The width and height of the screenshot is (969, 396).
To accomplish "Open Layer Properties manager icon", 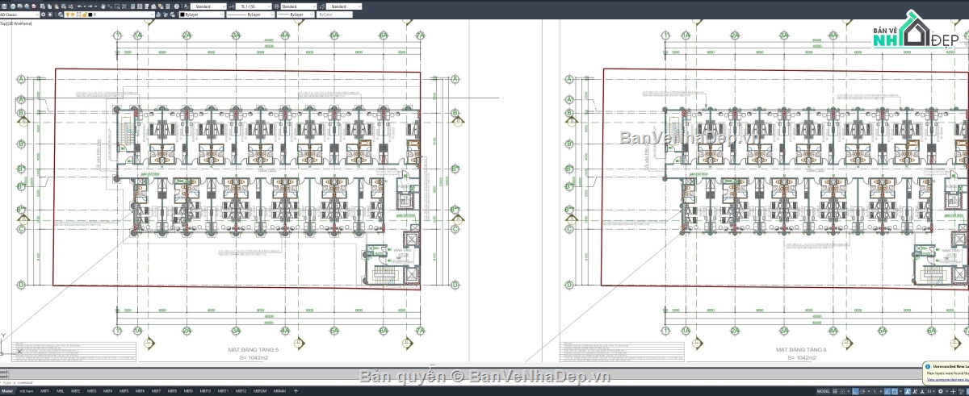I will (x=61, y=15).
